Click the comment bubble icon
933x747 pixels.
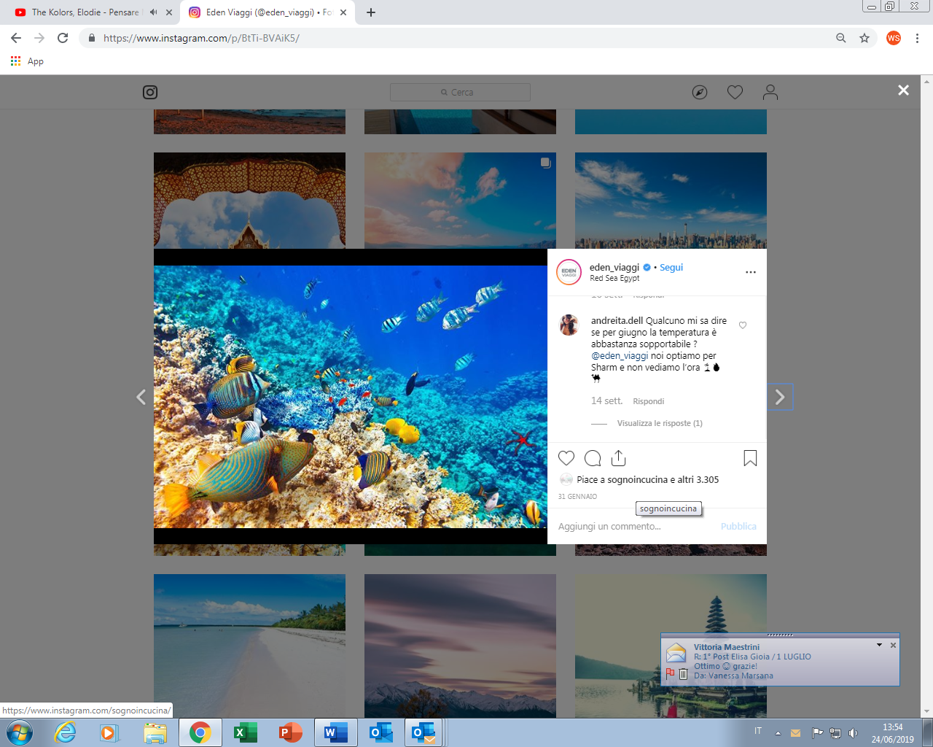pyautogui.click(x=593, y=458)
